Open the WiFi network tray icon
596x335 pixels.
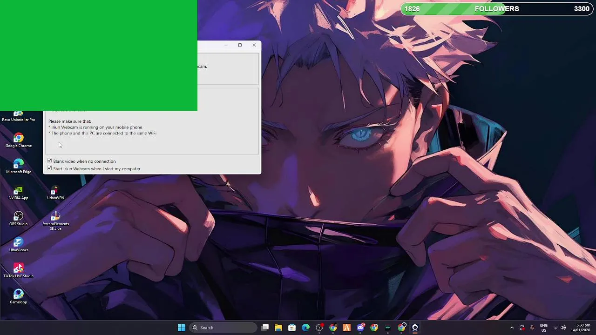click(555, 328)
